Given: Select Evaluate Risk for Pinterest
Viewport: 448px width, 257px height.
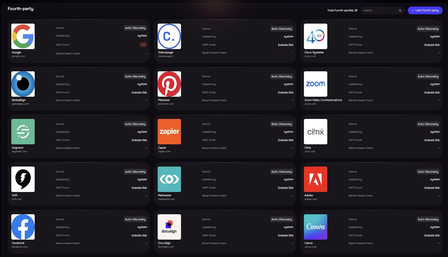Looking at the screenshot, I should click(x=286, y=92).
